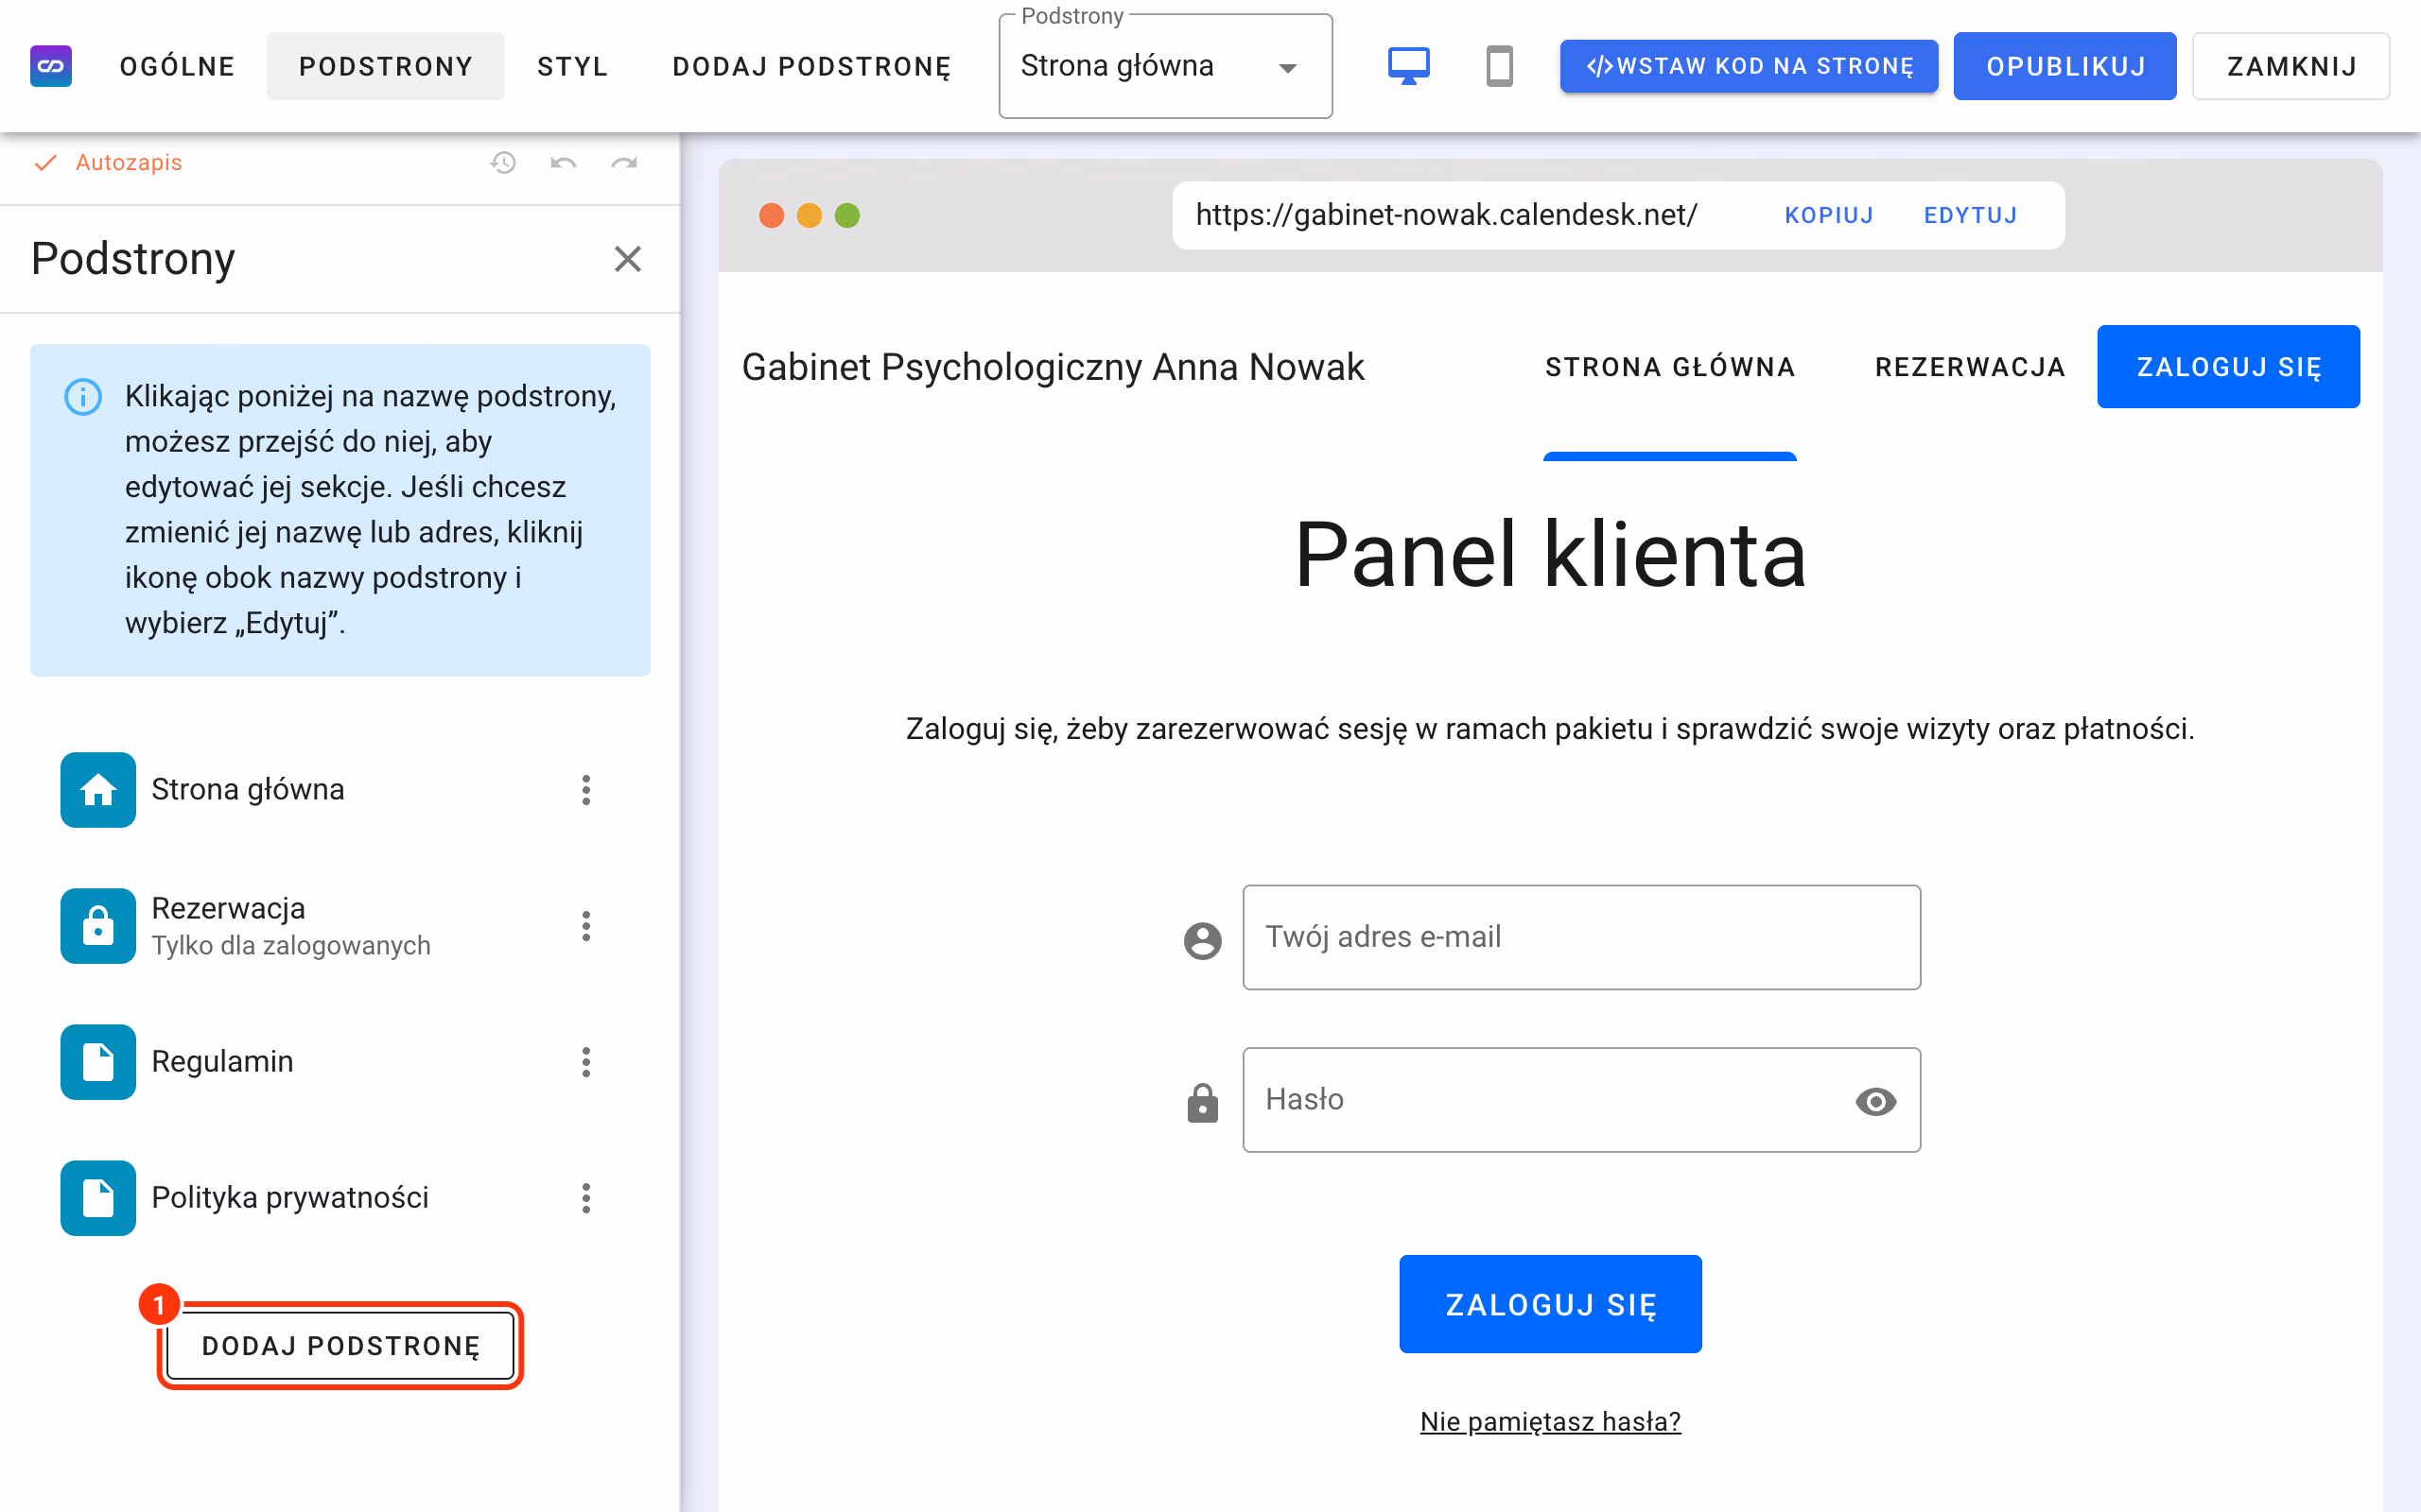Click the Calendesk logo icon
This screenshot has height=1512, width=2421.
(51, 66)
